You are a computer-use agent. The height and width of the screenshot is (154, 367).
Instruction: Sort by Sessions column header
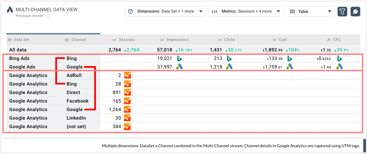[127, 40]
